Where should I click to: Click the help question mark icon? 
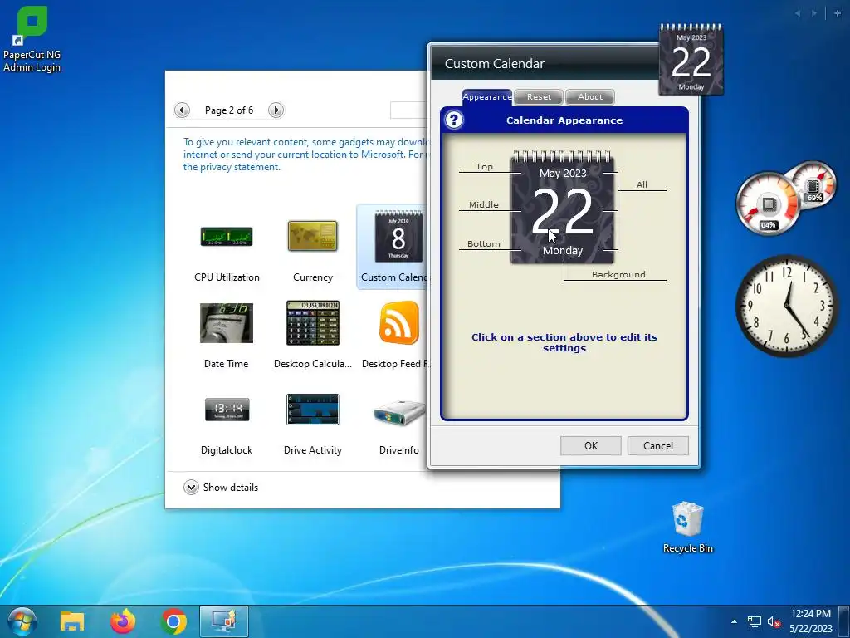point(454,120)
